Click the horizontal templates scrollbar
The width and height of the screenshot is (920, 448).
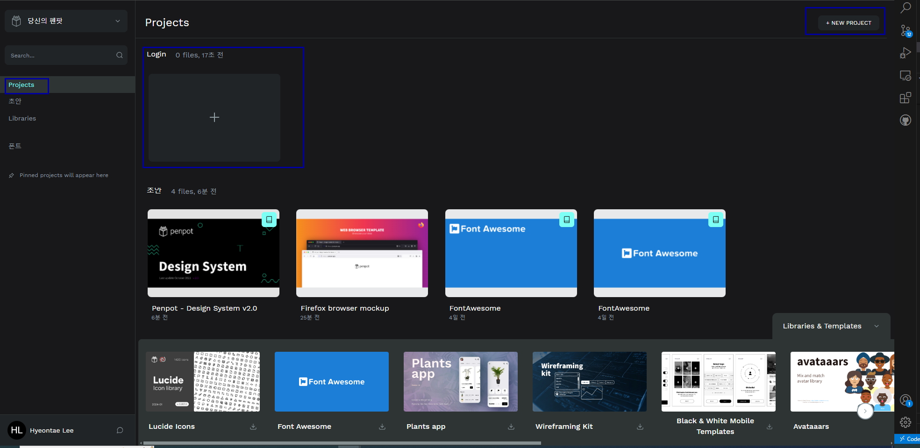pyautogui.click(x=342, y=443)
